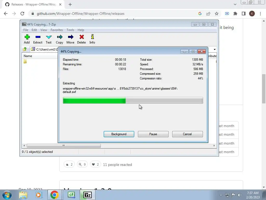Viewport: 266px width, 200px height.
Task: Click the blue extension icon in Chrome toolbar
Action: [x=227, y=14]
